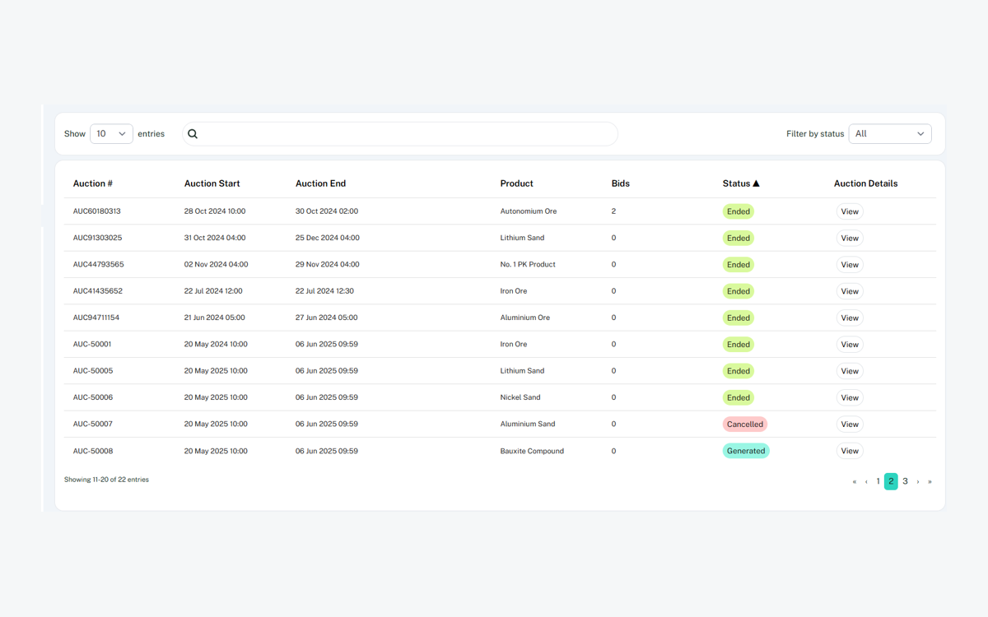The height and width of the screenshot is (617, 988).
Task: Jump to first page using the « icon
Action: tap(854, 481)
